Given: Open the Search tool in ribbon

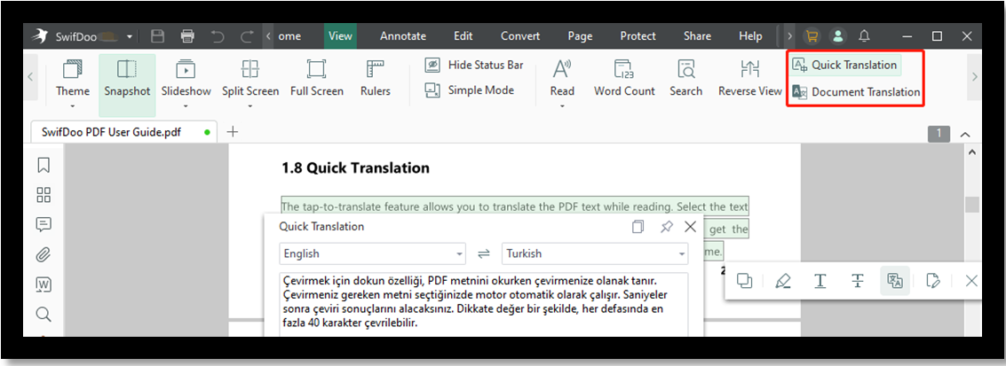Looking at the screenshot, I should (x=685, y=77).
